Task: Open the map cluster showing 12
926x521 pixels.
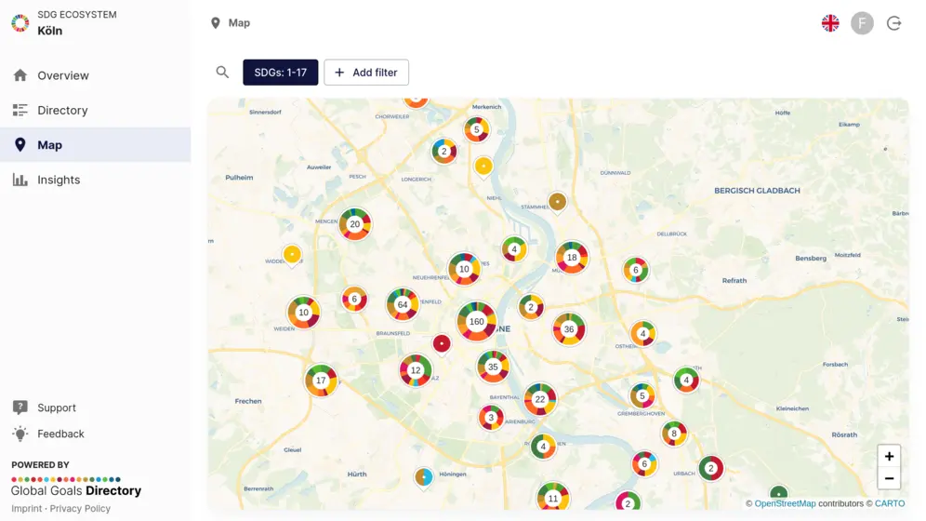Action: click(416, 370)
